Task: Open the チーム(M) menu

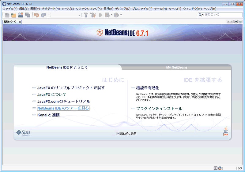Action: 160,9
